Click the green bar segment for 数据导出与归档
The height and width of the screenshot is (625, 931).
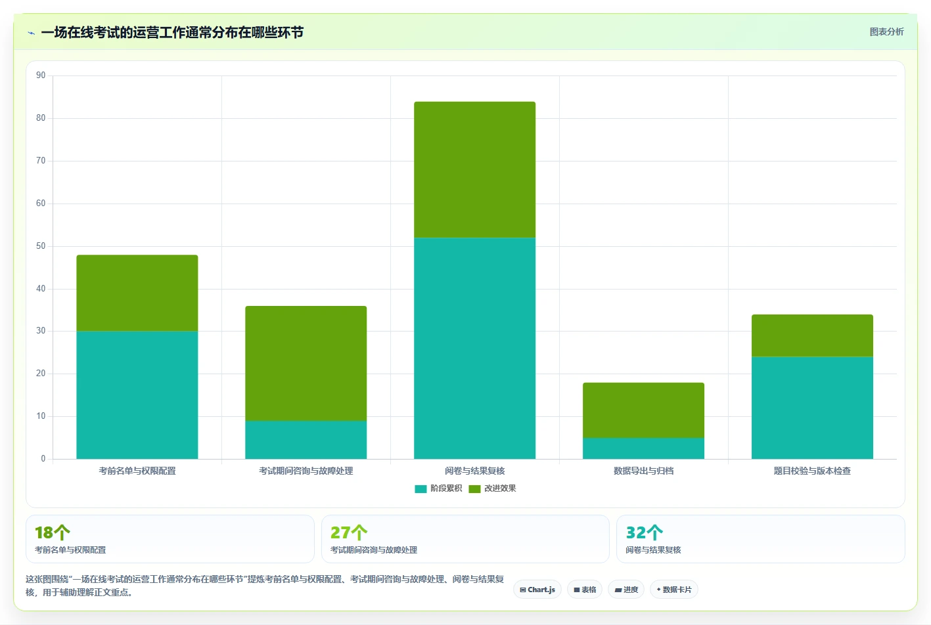[644, 410]
